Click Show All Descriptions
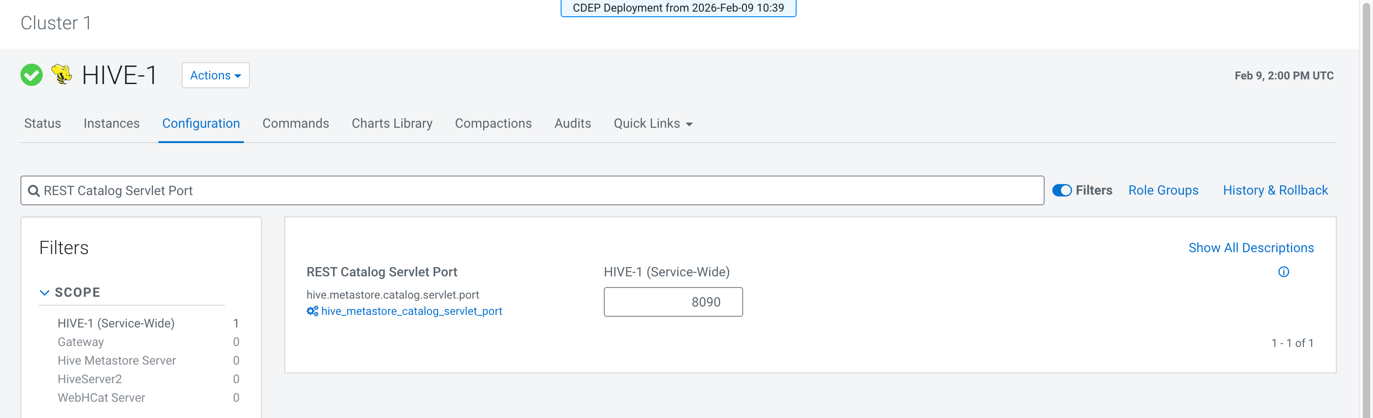Screen dimensions: 1373x418 coord(1250,248)
